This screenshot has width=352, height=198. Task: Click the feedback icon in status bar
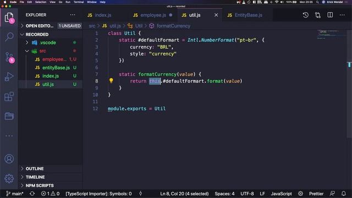coord(332,194)
